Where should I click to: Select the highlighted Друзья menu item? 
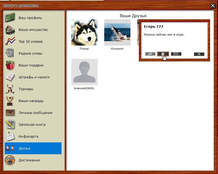[x=33, y=148]
